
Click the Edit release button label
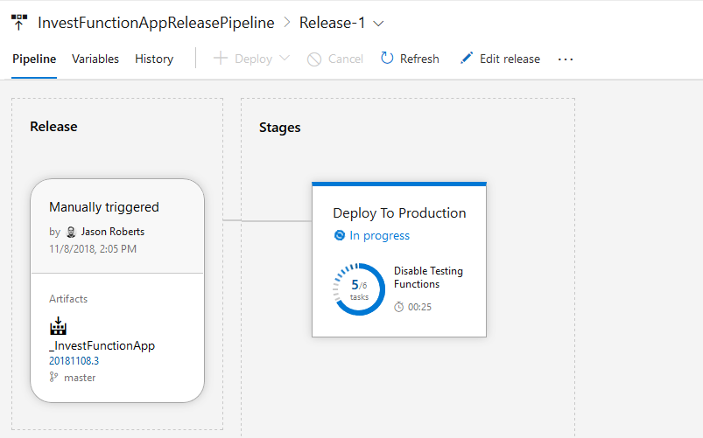click(510, 59)
